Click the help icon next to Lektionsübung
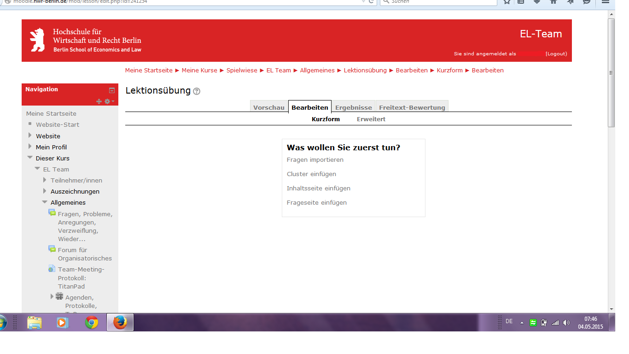Image resolution: width=629 pixels, height=354 pixels. pos(197,91)
